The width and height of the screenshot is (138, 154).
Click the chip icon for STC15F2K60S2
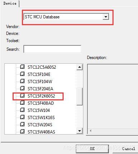[22, 95]
